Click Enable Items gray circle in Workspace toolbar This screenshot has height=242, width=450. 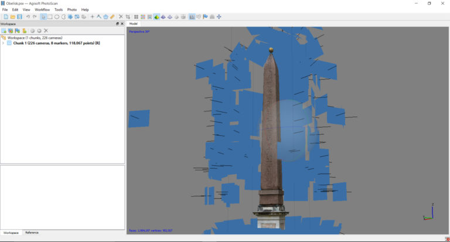pyautogui.click(x=32, y=30)
